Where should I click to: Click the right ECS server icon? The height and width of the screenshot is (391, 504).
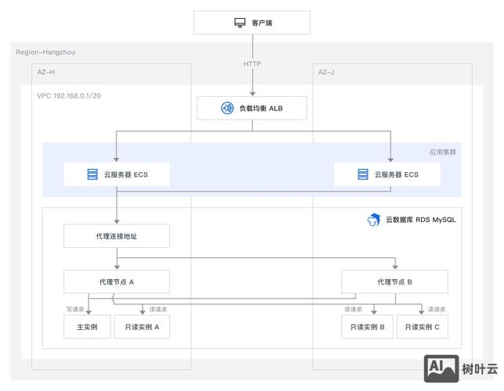coord(363,174)
